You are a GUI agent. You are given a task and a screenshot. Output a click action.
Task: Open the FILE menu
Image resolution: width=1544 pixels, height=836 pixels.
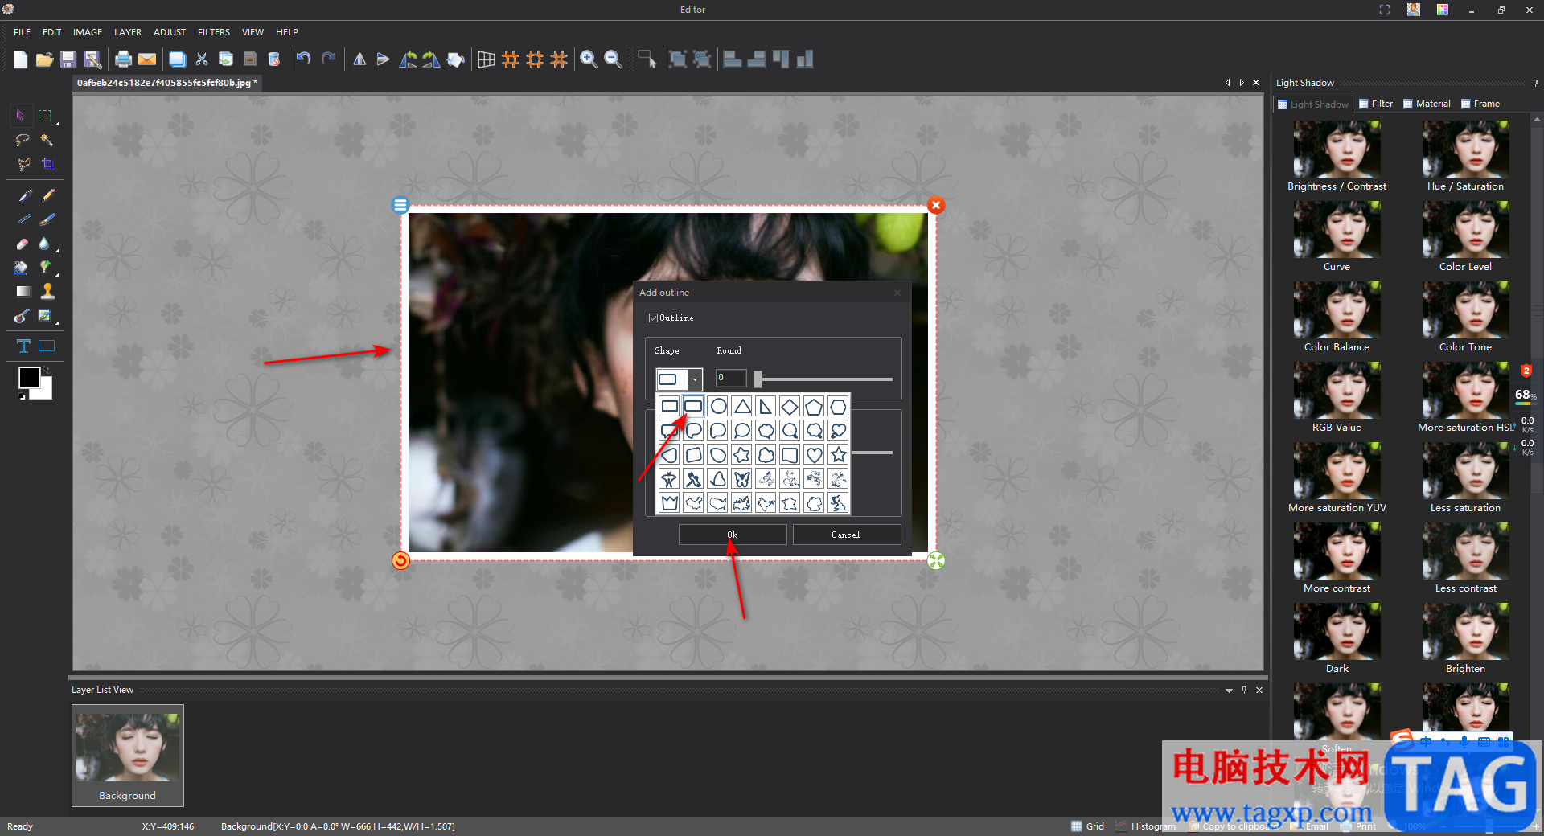22,32
